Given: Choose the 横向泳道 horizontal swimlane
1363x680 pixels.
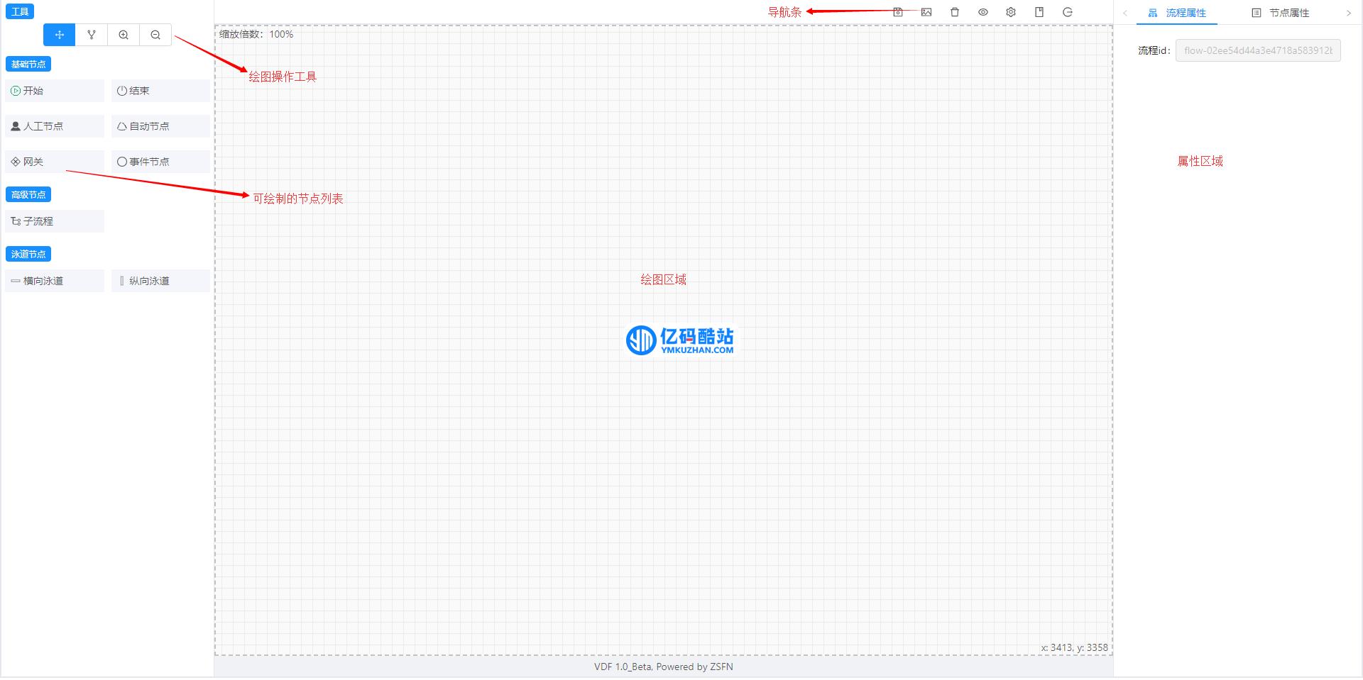Looking at the screenshot, I should point(55,281).
